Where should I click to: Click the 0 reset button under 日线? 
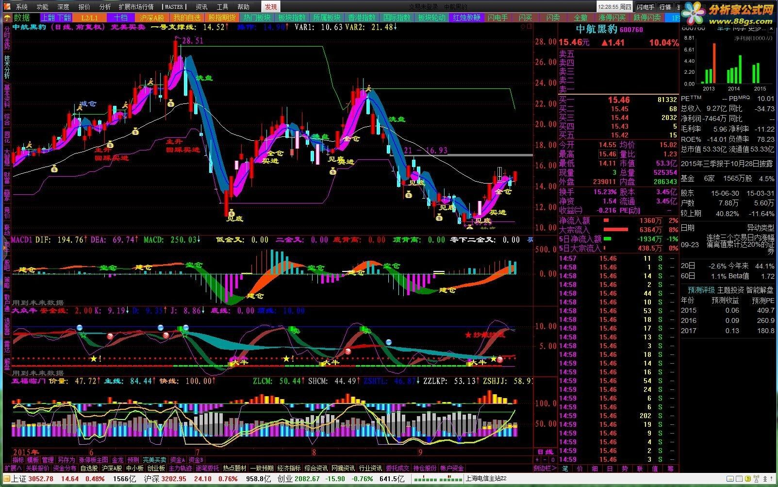[553, 459]
